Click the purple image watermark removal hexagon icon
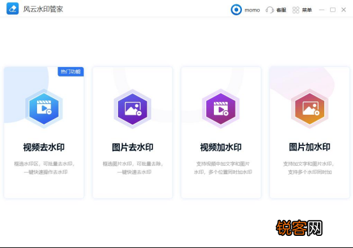353x248 pixels. coord(132,109)
